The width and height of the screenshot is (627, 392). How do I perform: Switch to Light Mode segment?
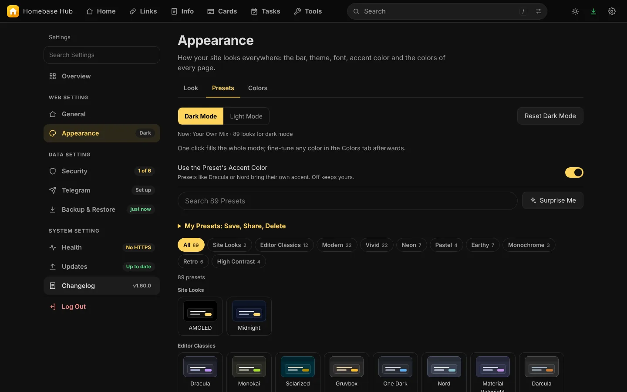pyautogui.click(x=246, y=116)
